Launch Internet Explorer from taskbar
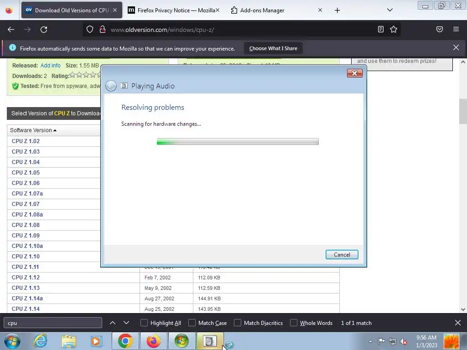467x350 pixels. [x=40, y=341]
